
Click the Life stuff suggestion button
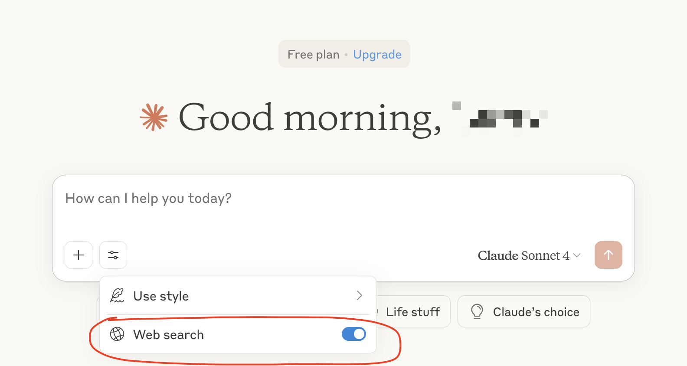tap(413, 312)
